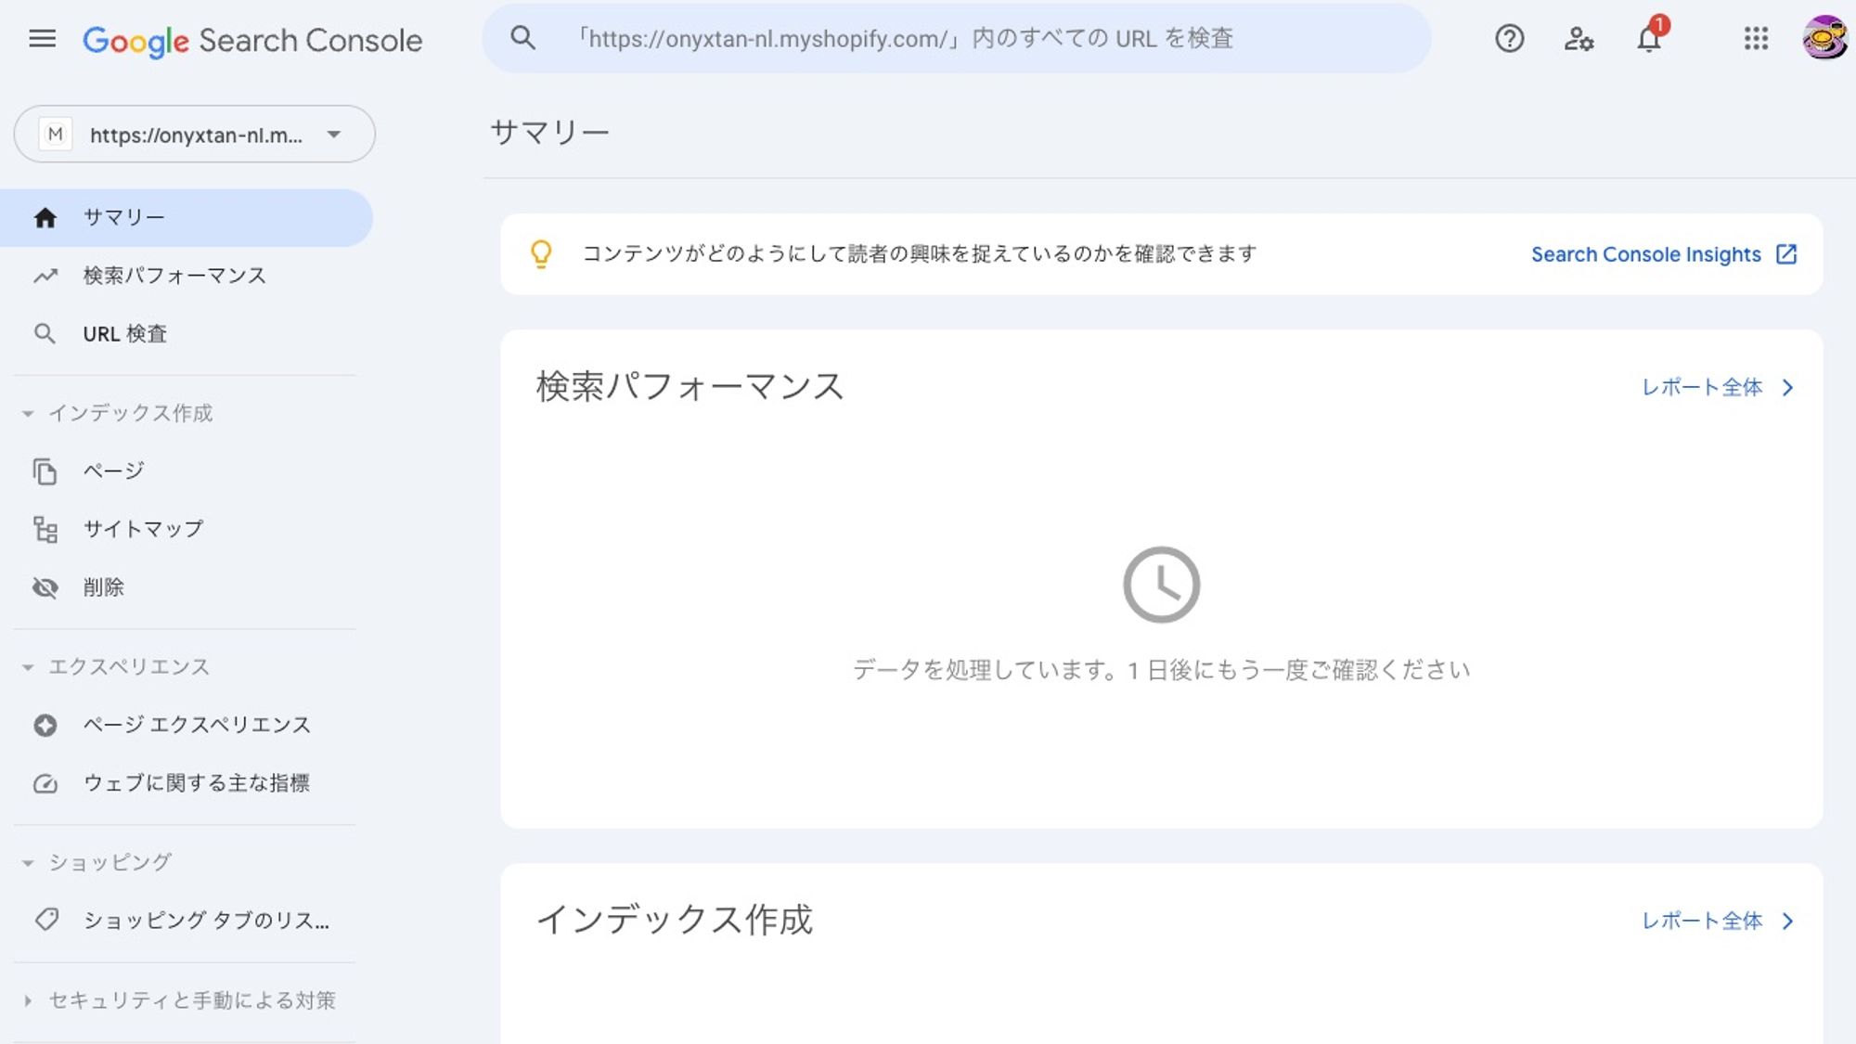Click the ショッピング section header

click(x=110, y=862)
